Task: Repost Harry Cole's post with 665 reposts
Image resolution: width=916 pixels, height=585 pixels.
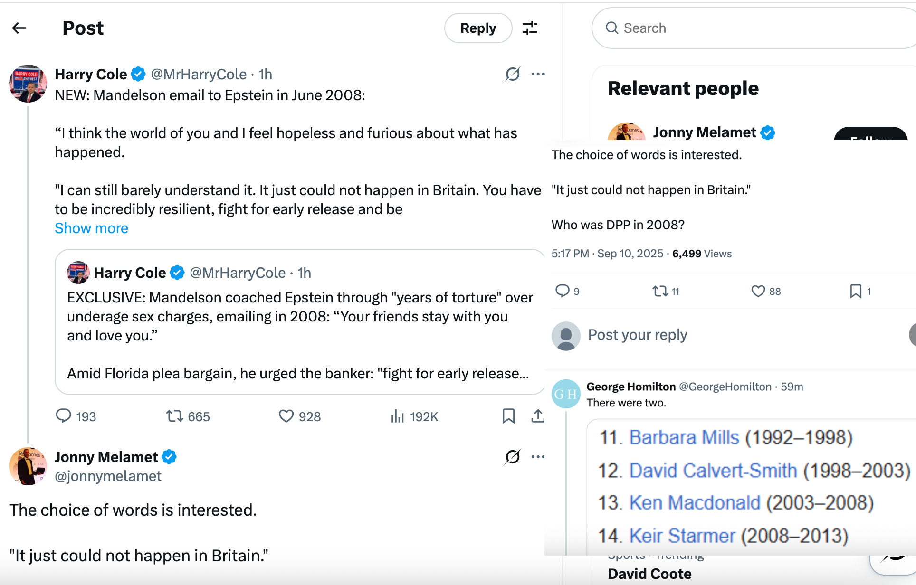Action: pyautogui.click(x=174, y=416)
